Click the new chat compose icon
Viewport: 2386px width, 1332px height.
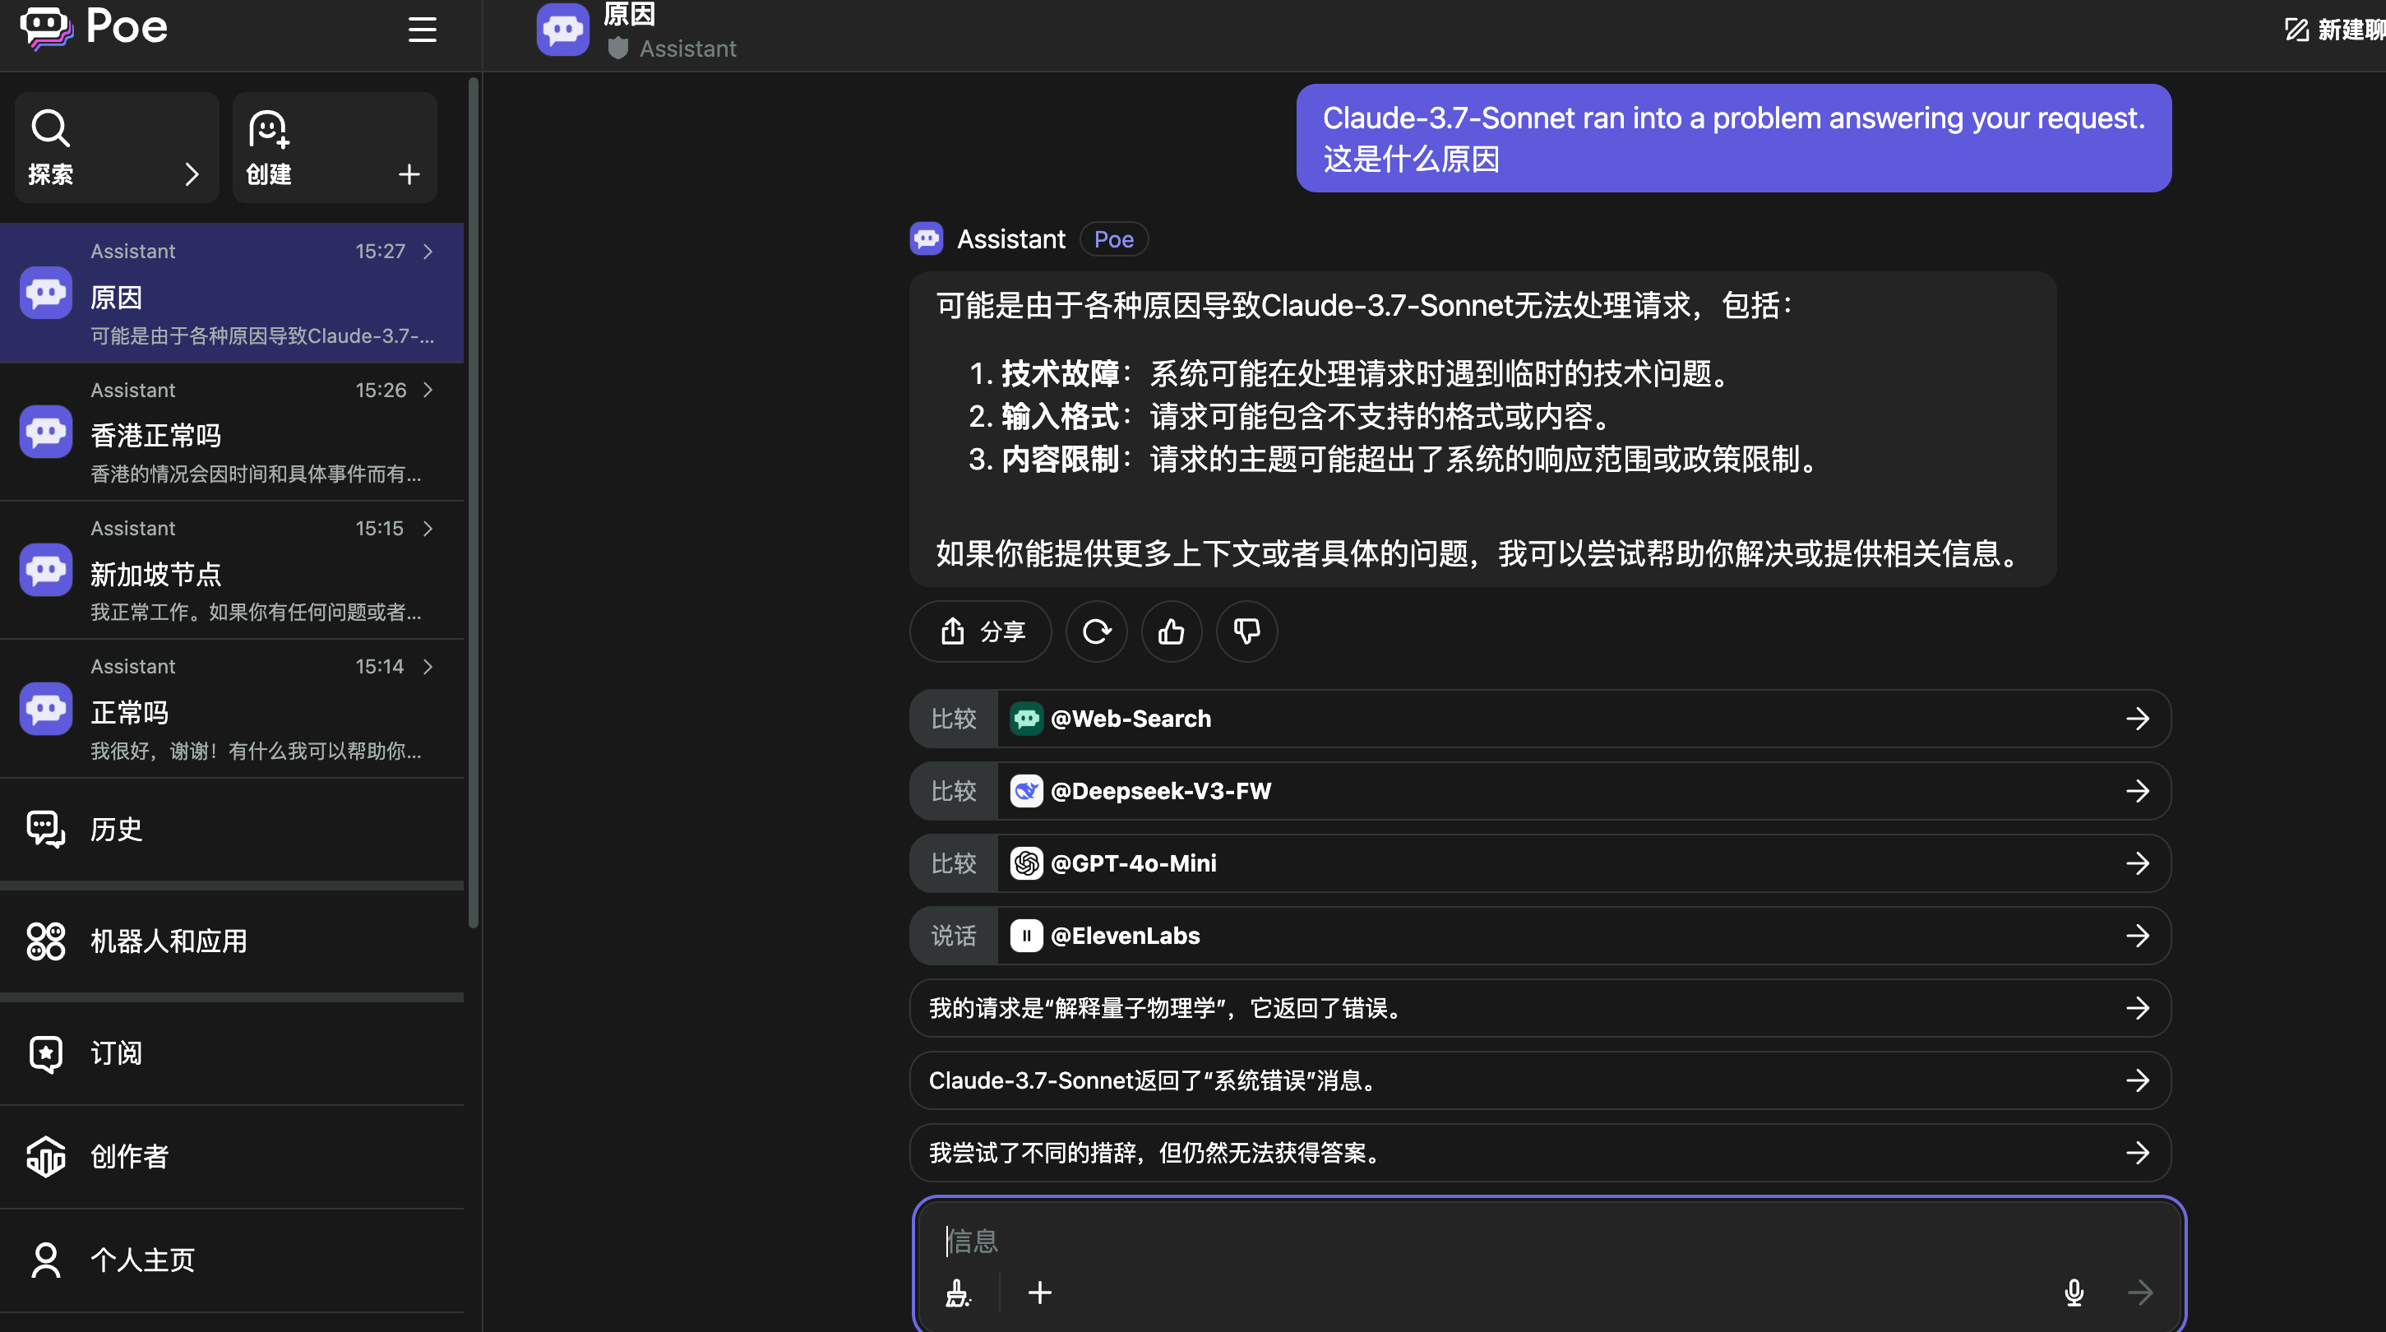pos(2296,30)
